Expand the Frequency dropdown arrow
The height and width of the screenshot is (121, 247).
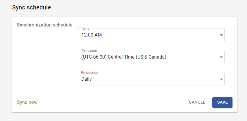pyautogui.click(x=221, y=79)
